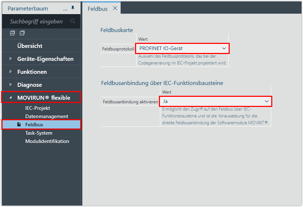Click the Suchbegriff eingeben search field
Viewport: 303px width, 207px height.
[x=36, y=22]
